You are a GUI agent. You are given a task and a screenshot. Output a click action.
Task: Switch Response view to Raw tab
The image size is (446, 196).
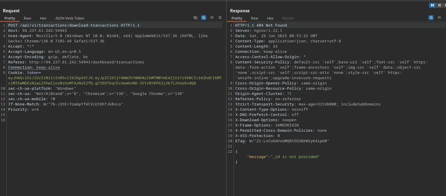tap(255, 18)
